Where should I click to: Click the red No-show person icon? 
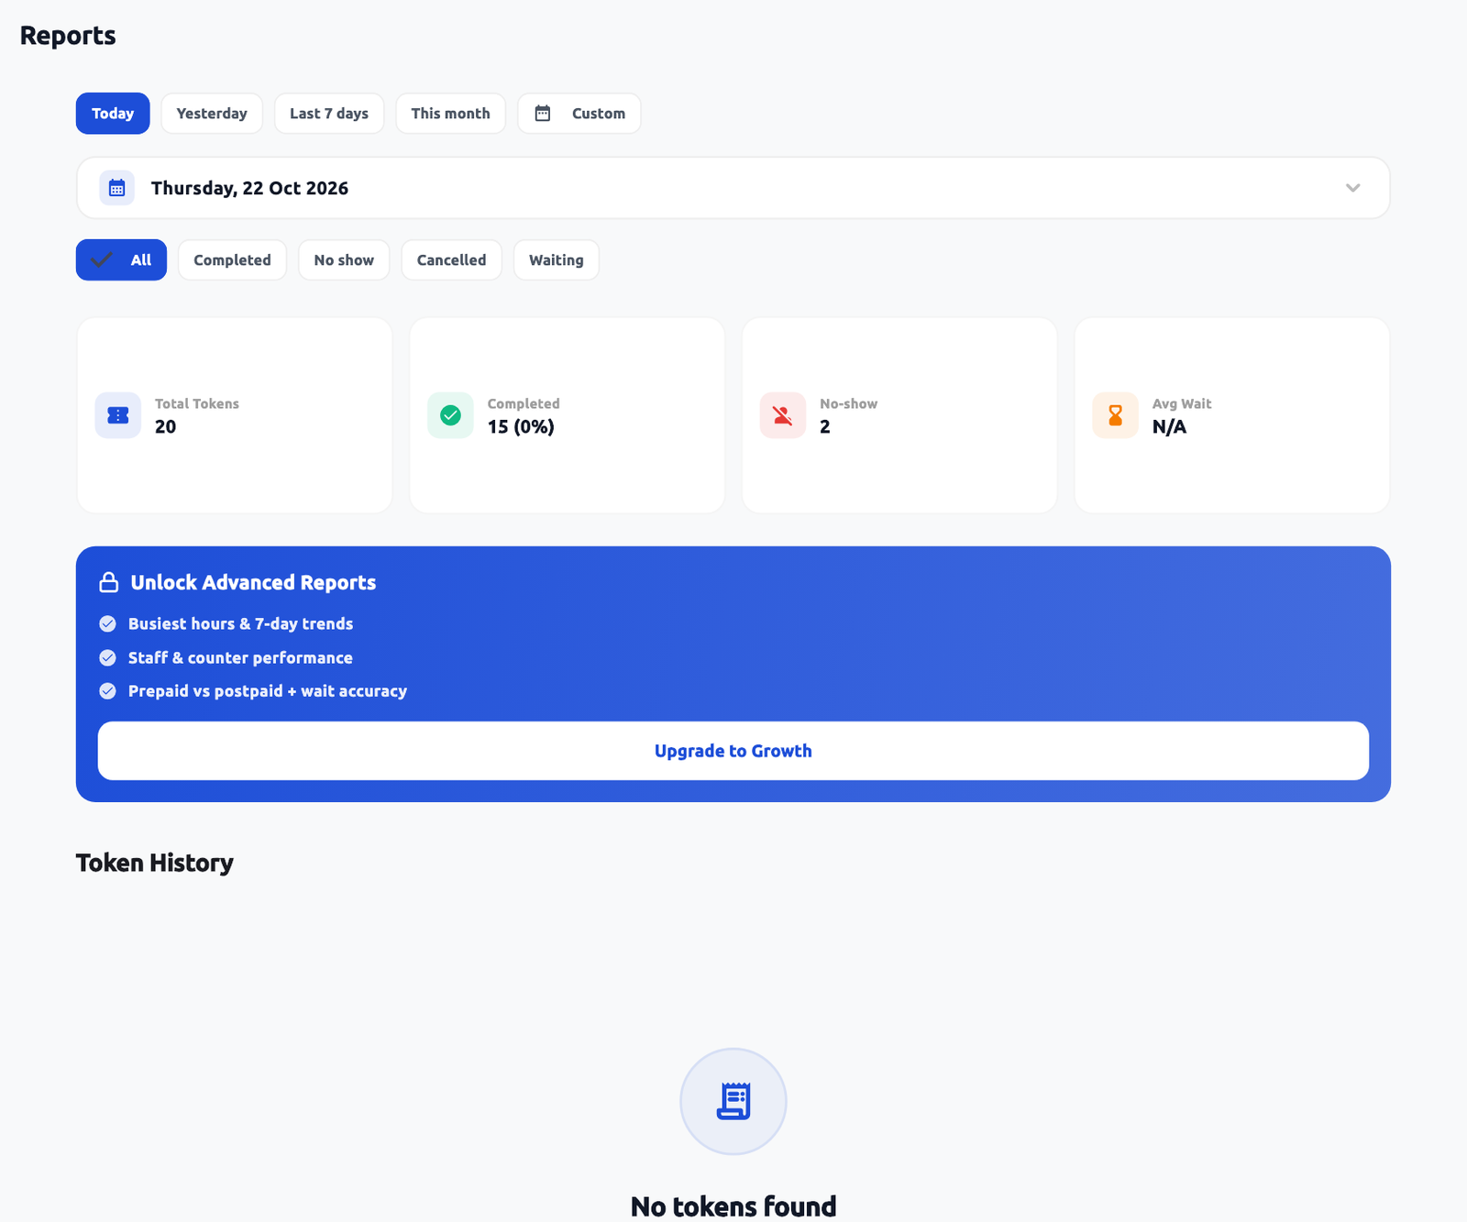pyautogui.click(x=783, y=415)
